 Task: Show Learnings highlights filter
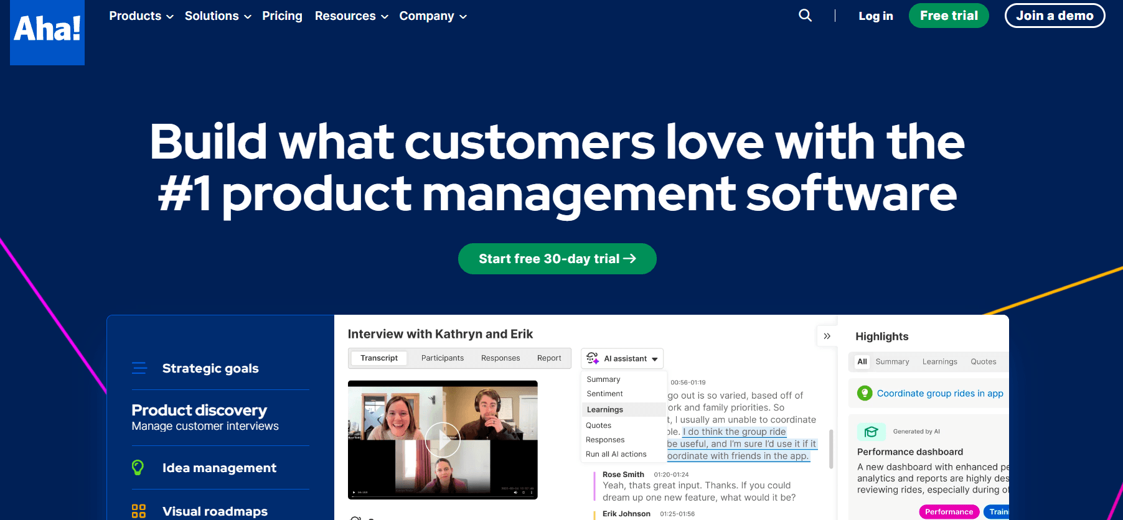pyautogui.click(x=940, y=361)
